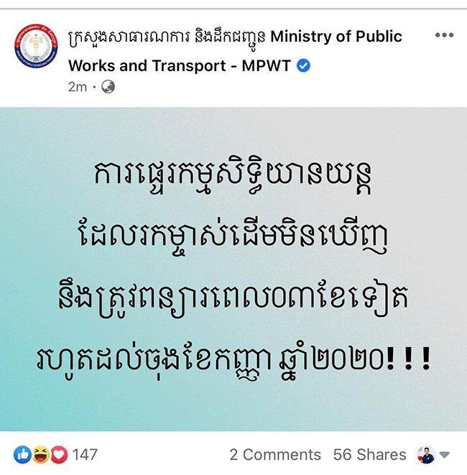Click the first Khmer headline line in post

tap(233, 177)
